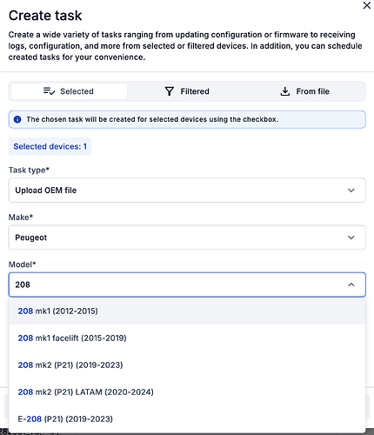Open the Peugeot make field
The width and height of the screenshot is (374, 435).
(187, 238)
